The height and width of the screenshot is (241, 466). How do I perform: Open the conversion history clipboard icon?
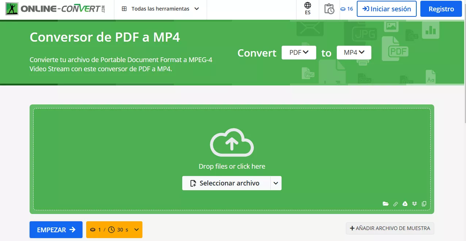(x=329, y=9)
